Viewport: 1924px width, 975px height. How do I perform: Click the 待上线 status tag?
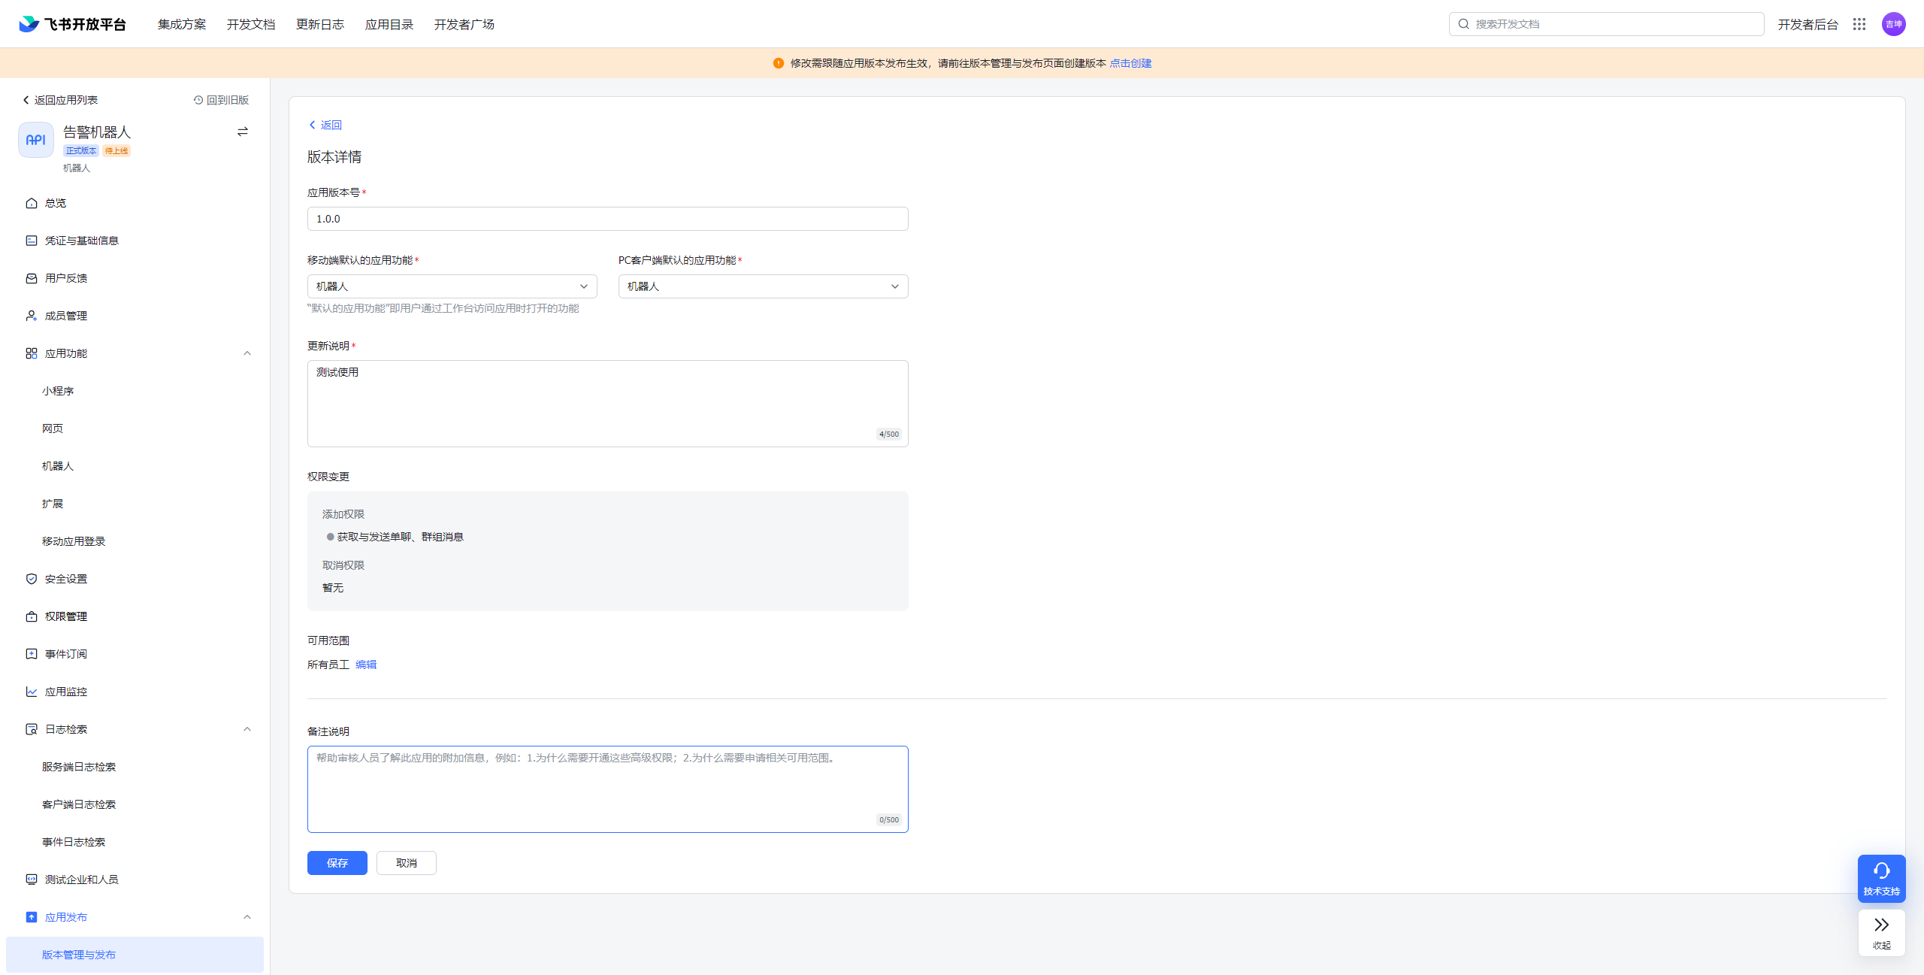coord(116,151)
